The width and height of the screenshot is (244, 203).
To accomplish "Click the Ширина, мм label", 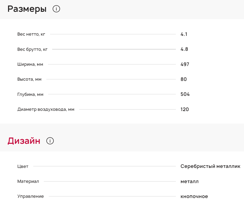I will (x=30, y=64).
